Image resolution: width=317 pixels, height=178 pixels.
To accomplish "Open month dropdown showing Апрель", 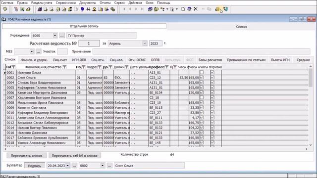I will (145, 44).
